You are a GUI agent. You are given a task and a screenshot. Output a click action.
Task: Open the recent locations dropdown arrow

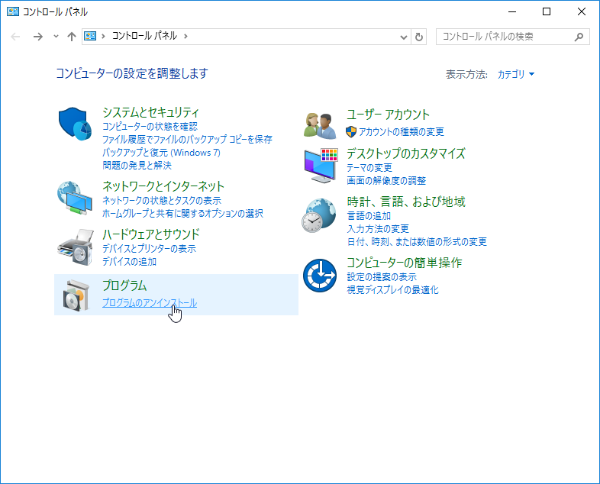point(56,37)
